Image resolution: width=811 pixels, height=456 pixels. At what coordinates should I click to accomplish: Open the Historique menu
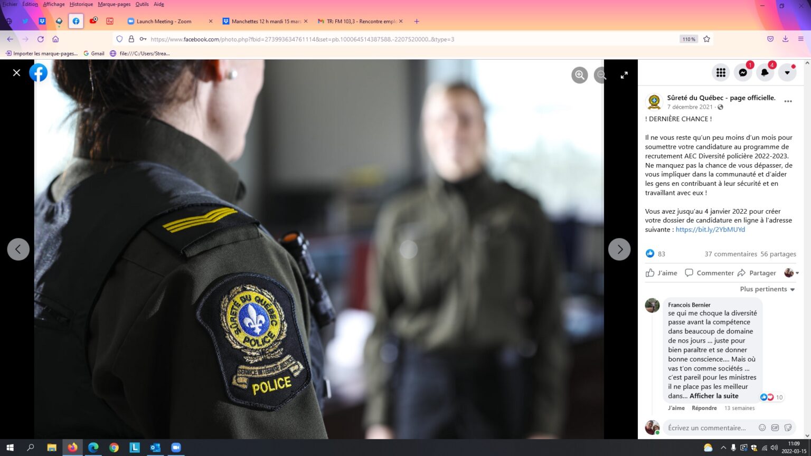(81, 4)
